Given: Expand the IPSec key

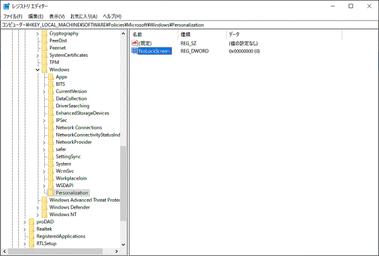Looking at the screenshot, I should click(x=44, y=121).
